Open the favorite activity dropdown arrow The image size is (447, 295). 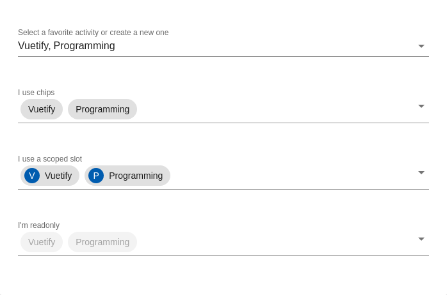coord(421,46)
